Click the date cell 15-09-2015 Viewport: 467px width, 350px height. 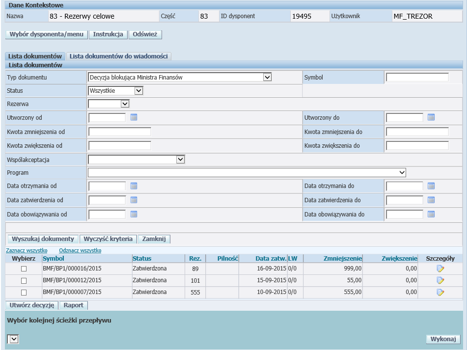coord(272,280)
